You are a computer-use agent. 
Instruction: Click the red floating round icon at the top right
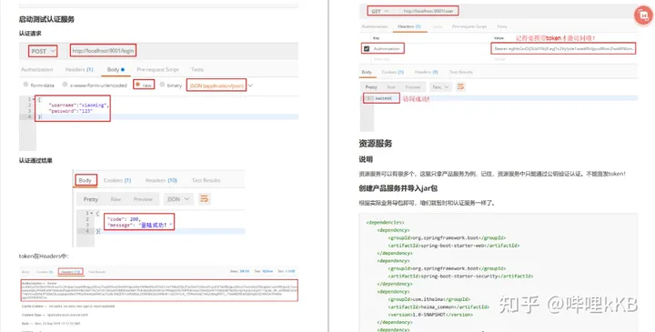(x=643, y=15)
